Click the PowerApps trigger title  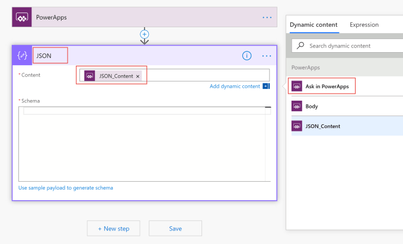(x=52, y=17)
